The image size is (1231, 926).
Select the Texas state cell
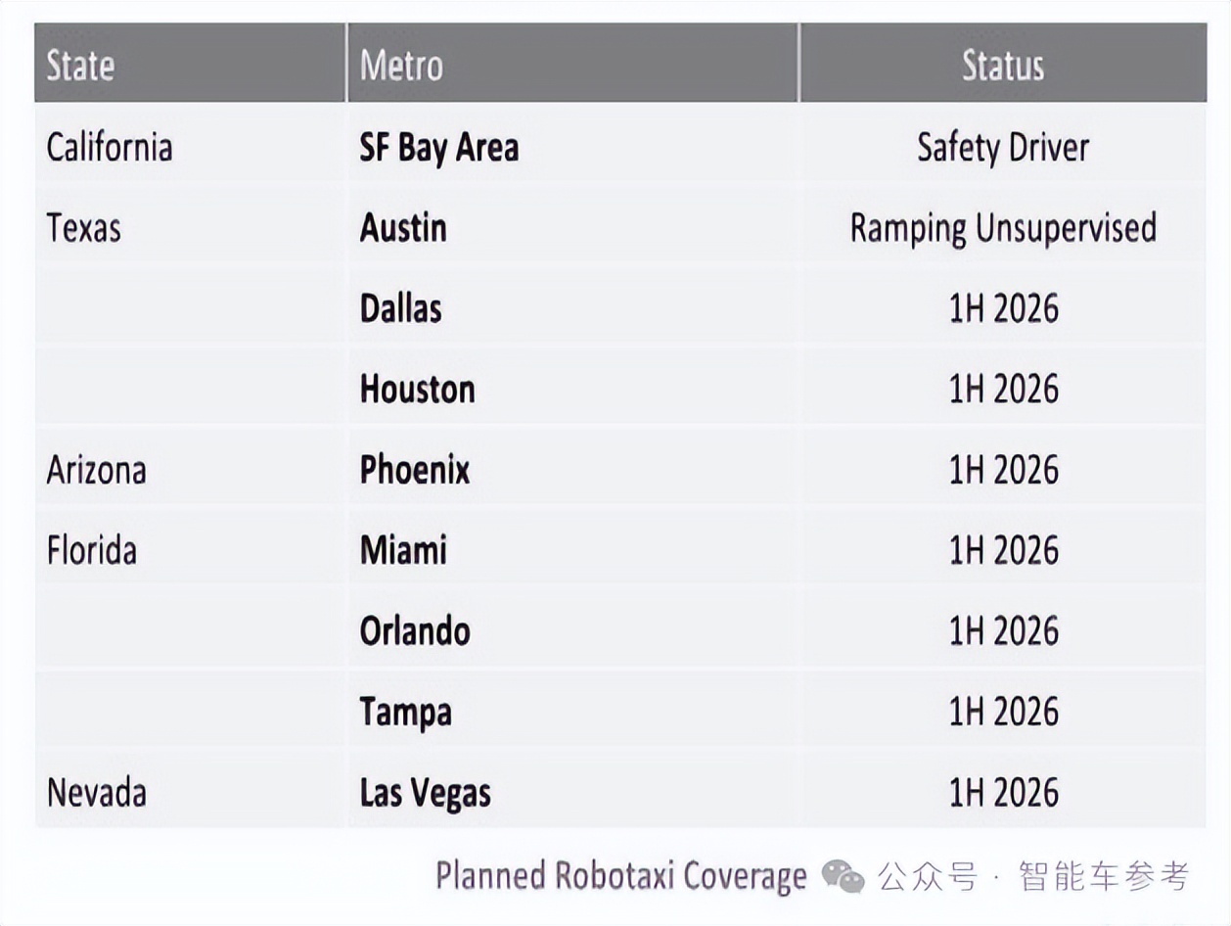click(84, 228)
